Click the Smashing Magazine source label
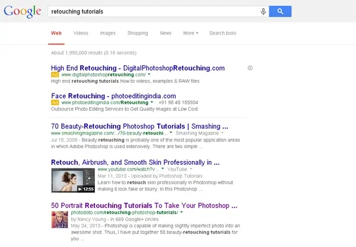The image size is (356, 247). tap(198, 133)
